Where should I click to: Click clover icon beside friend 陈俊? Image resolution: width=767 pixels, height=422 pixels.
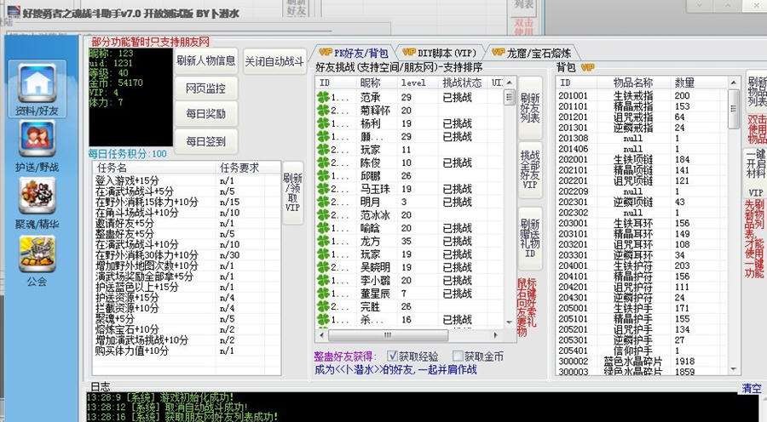tap(323, 163)
